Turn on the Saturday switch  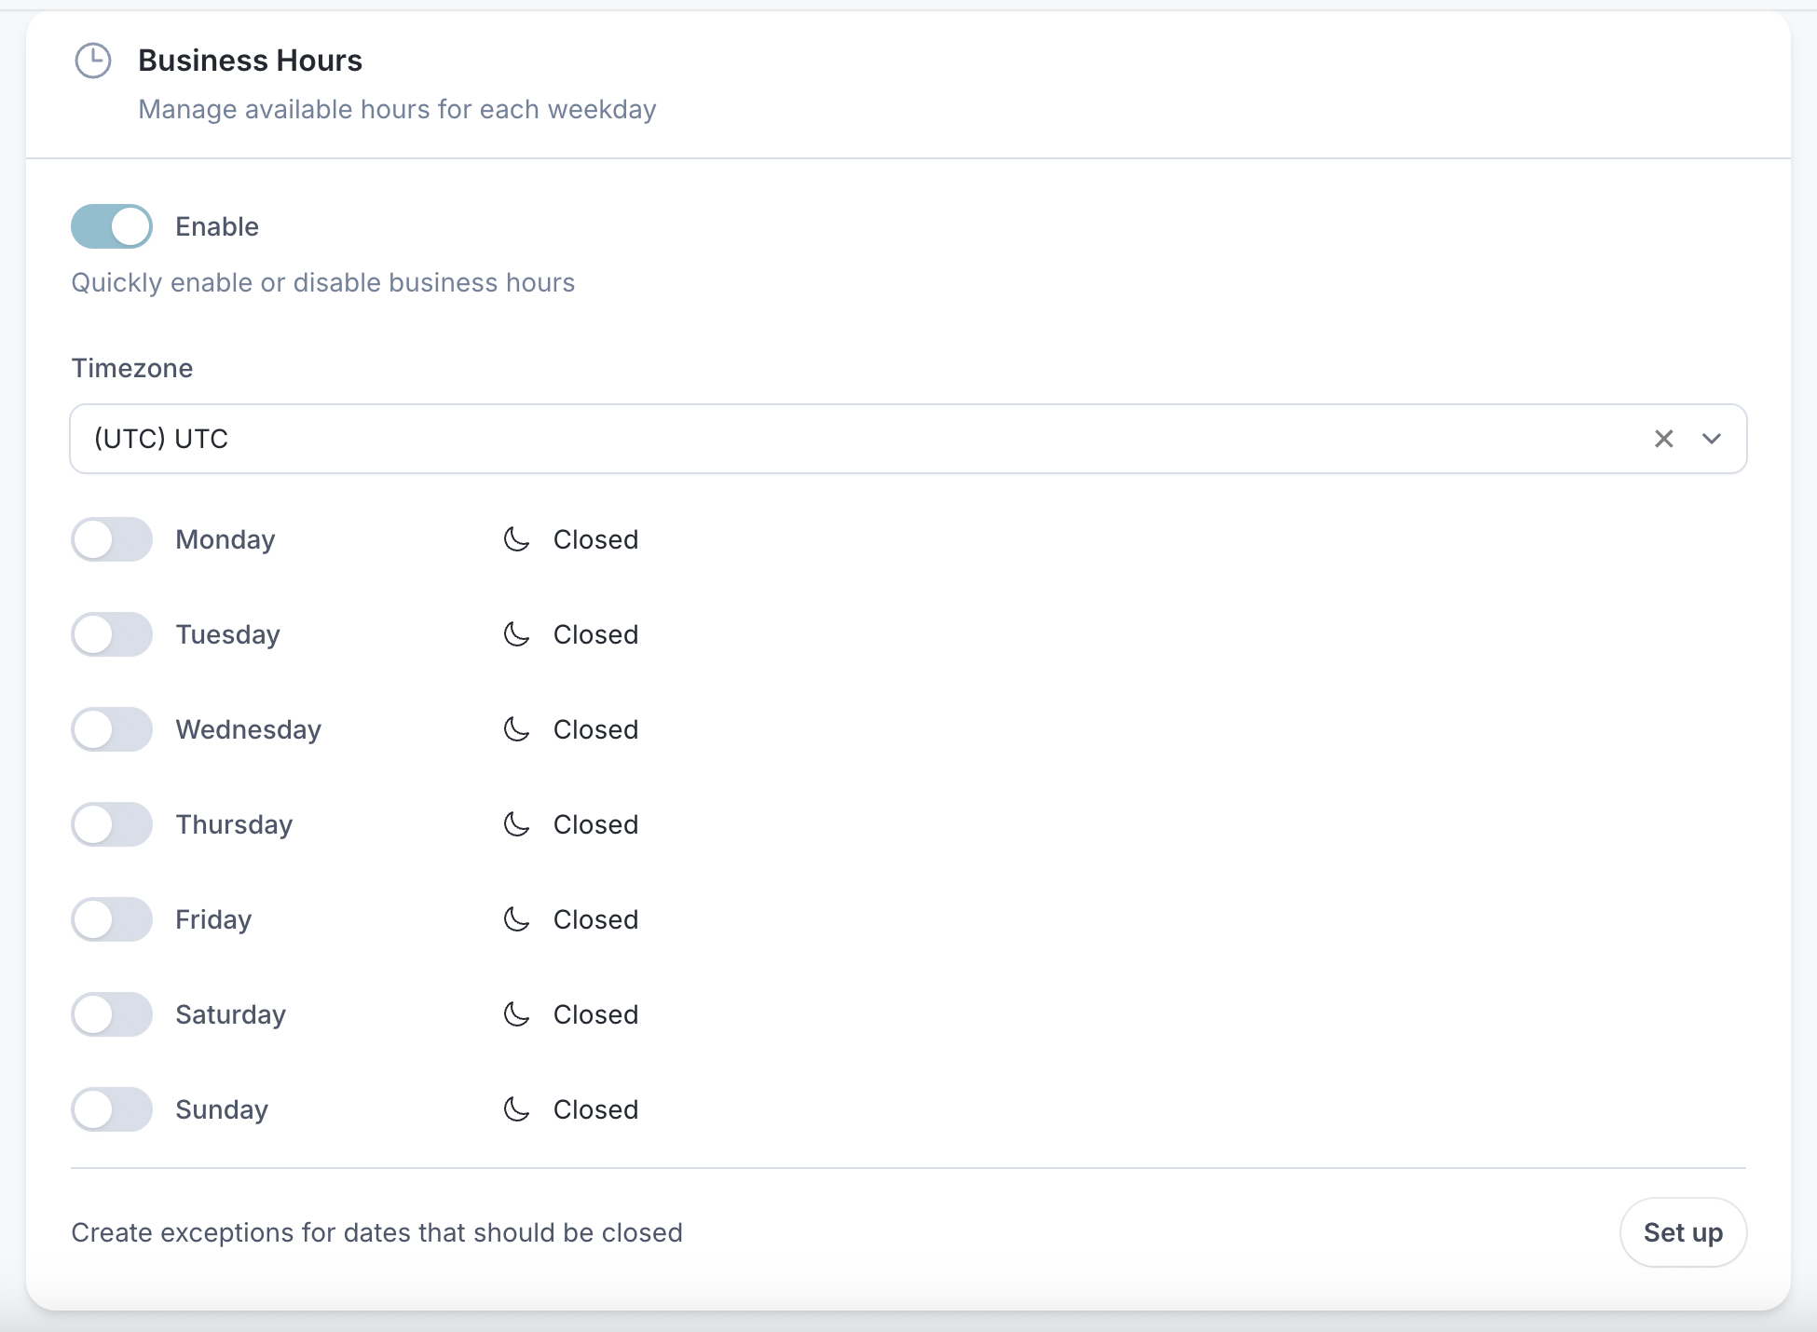[111, 1014]
